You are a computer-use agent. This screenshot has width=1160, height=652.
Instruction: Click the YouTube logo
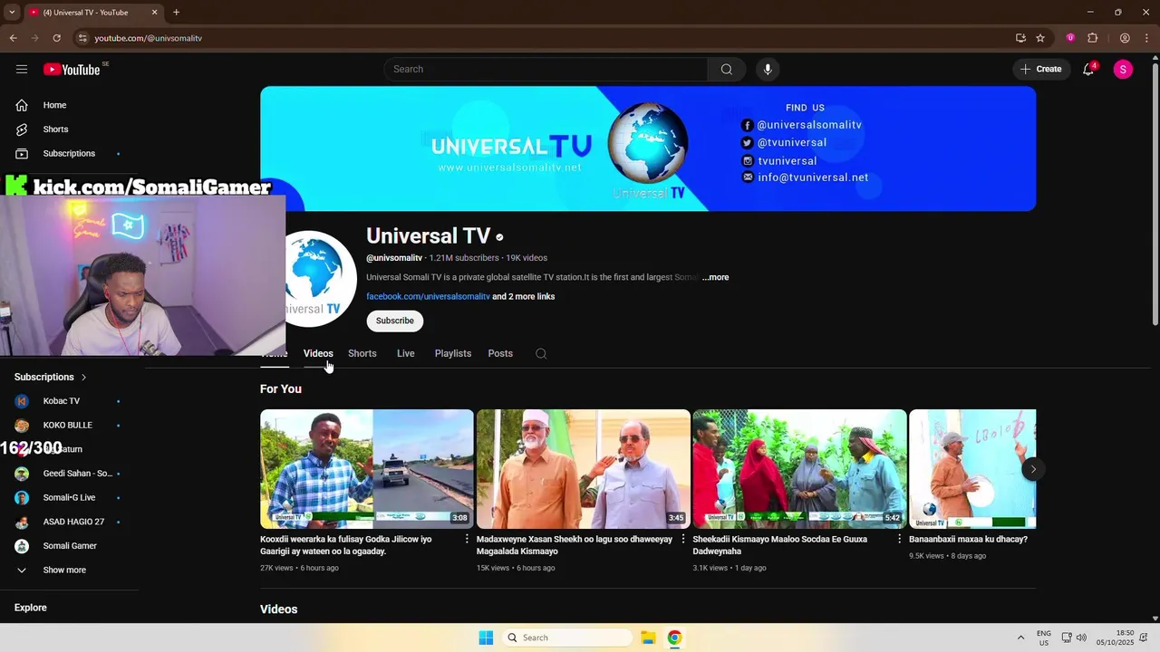(x=72, y=70)
